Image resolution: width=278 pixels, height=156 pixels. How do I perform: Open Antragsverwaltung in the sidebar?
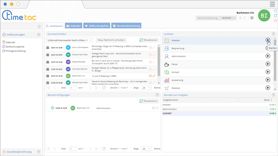coord(16,51)
